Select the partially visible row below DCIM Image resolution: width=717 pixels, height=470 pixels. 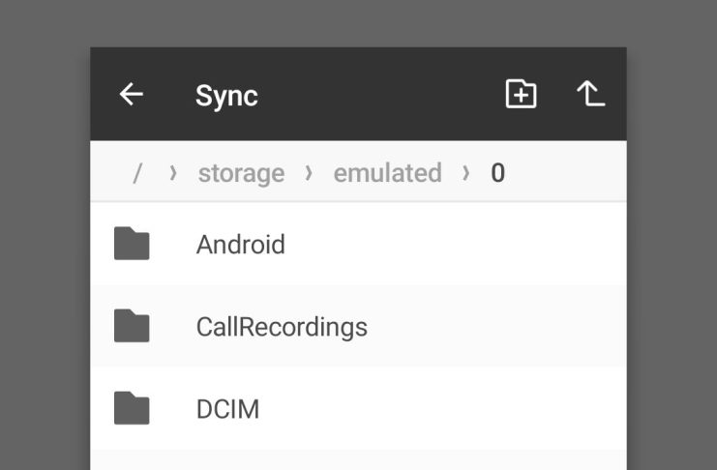358,460
